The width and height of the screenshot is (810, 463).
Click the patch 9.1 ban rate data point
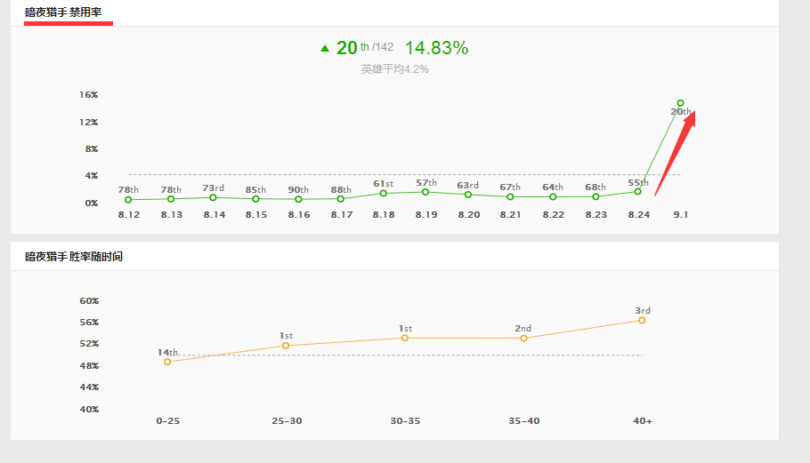680,103
